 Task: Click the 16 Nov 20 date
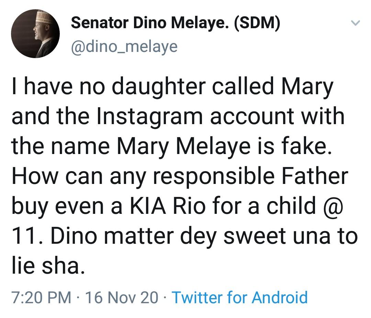(122, 297)
